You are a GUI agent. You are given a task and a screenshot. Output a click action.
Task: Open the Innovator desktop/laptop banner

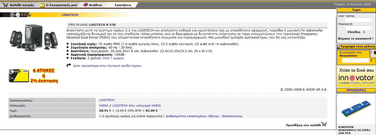point(356,76)
